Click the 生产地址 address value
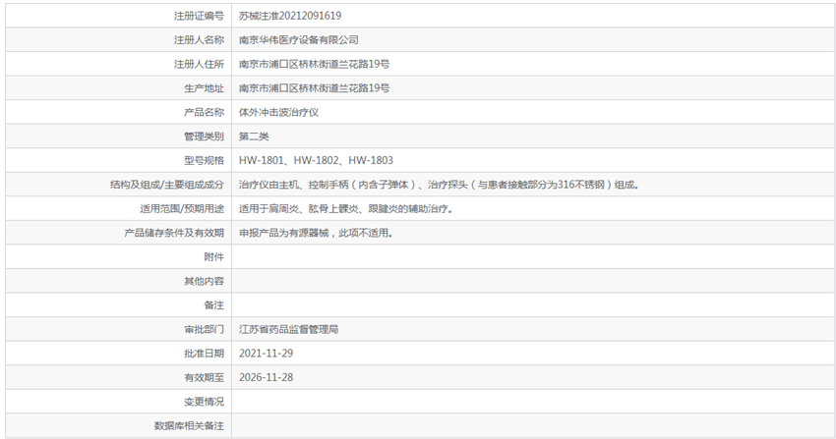The height and width of the screenshot is (439, 836). 314,88
